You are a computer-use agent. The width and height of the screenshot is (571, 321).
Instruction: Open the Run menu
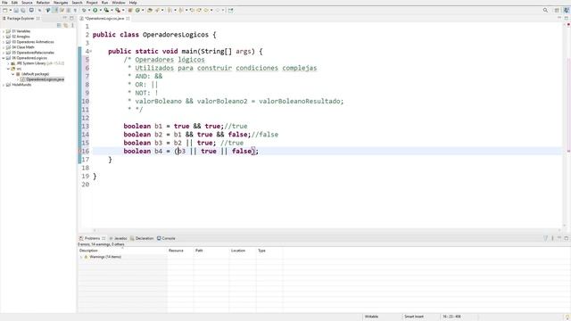[x=105, y=3]
